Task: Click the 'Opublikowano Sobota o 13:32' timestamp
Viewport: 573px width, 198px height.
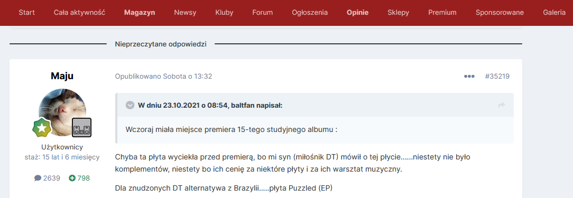Action: [163, 77]
